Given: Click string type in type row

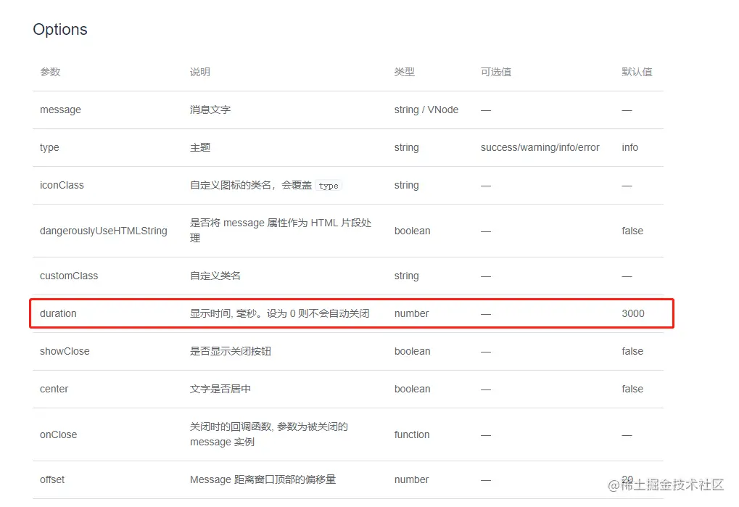Looking at the screenshot, I should click(406, 147).
